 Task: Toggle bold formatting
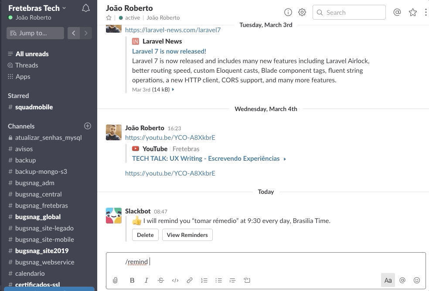pyautogui.click(x=132, y=281)
